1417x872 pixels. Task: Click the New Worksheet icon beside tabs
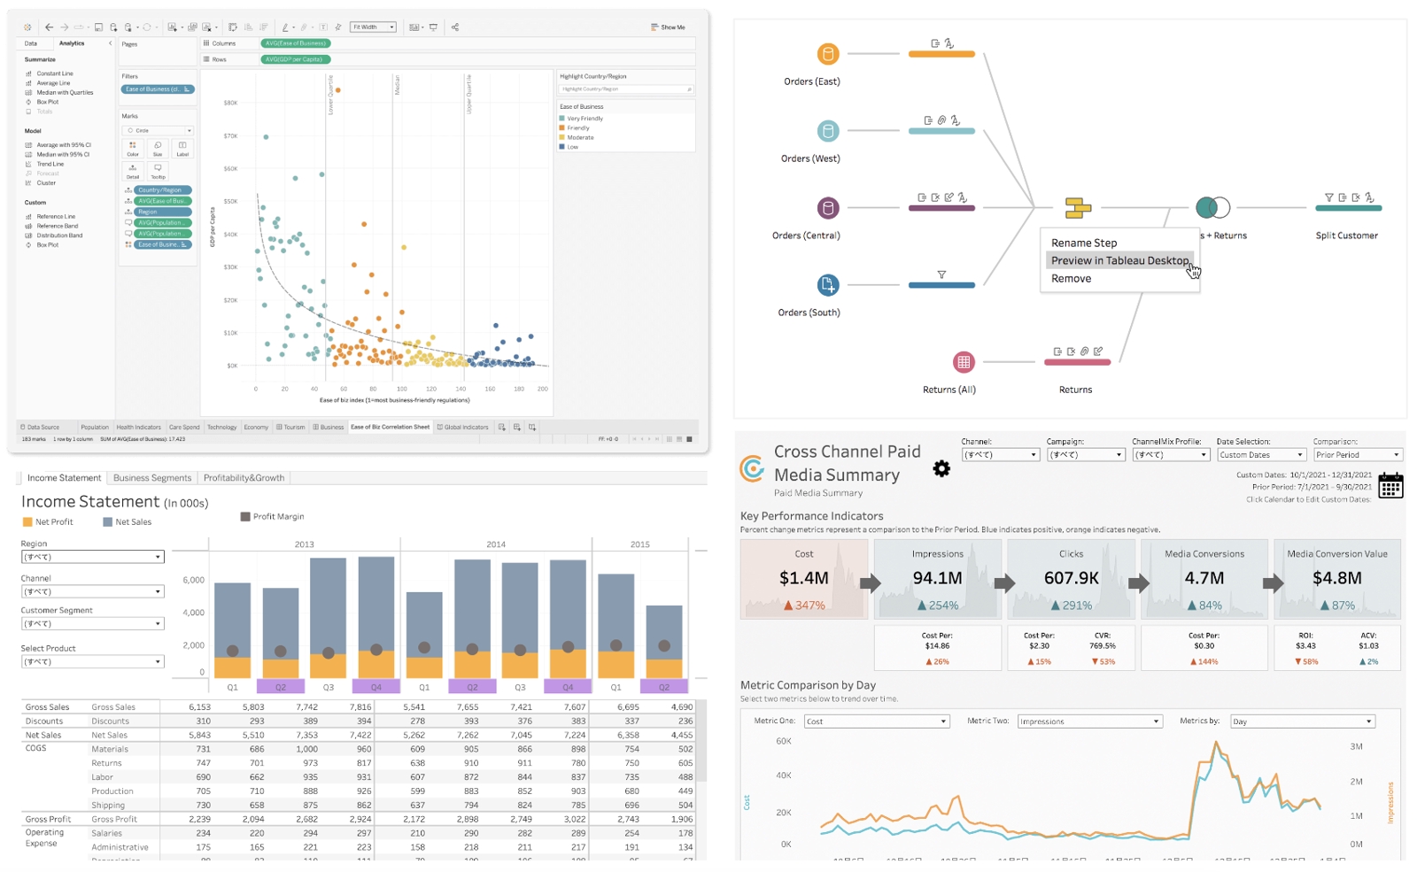[502, 427]
